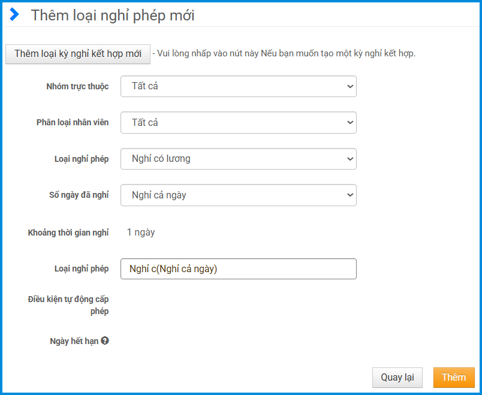Click the help icon next to Ngày hết hạn
The image size is (482, 395).
point(105,341)
